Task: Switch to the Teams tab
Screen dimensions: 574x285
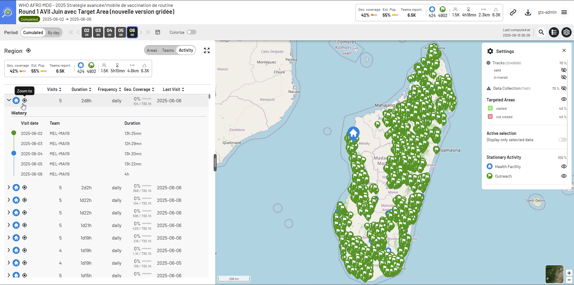Action: tap(168, 51)
